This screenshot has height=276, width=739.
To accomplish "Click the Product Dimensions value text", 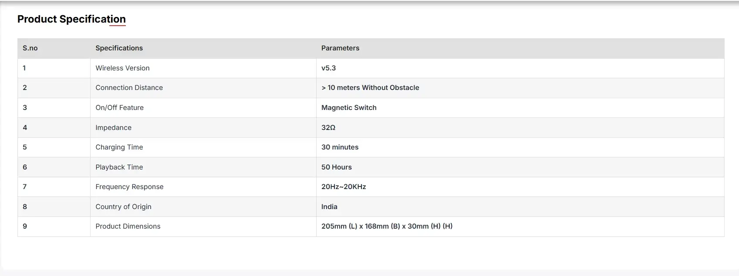I will point(387,226).
